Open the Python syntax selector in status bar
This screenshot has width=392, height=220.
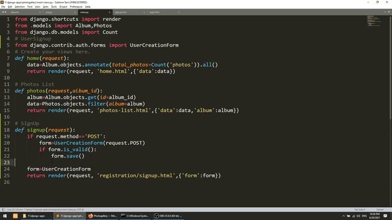point(380,210)
